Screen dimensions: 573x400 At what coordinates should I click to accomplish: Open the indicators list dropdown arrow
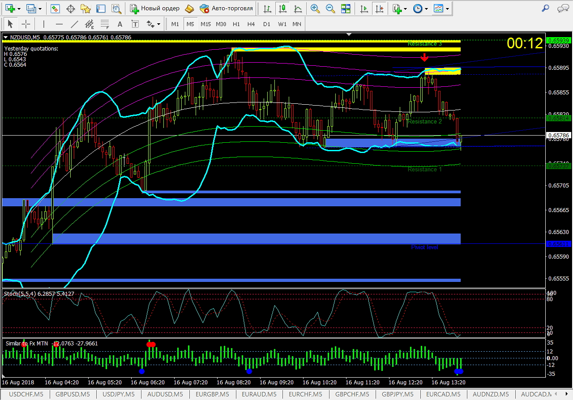click(405, 8)
